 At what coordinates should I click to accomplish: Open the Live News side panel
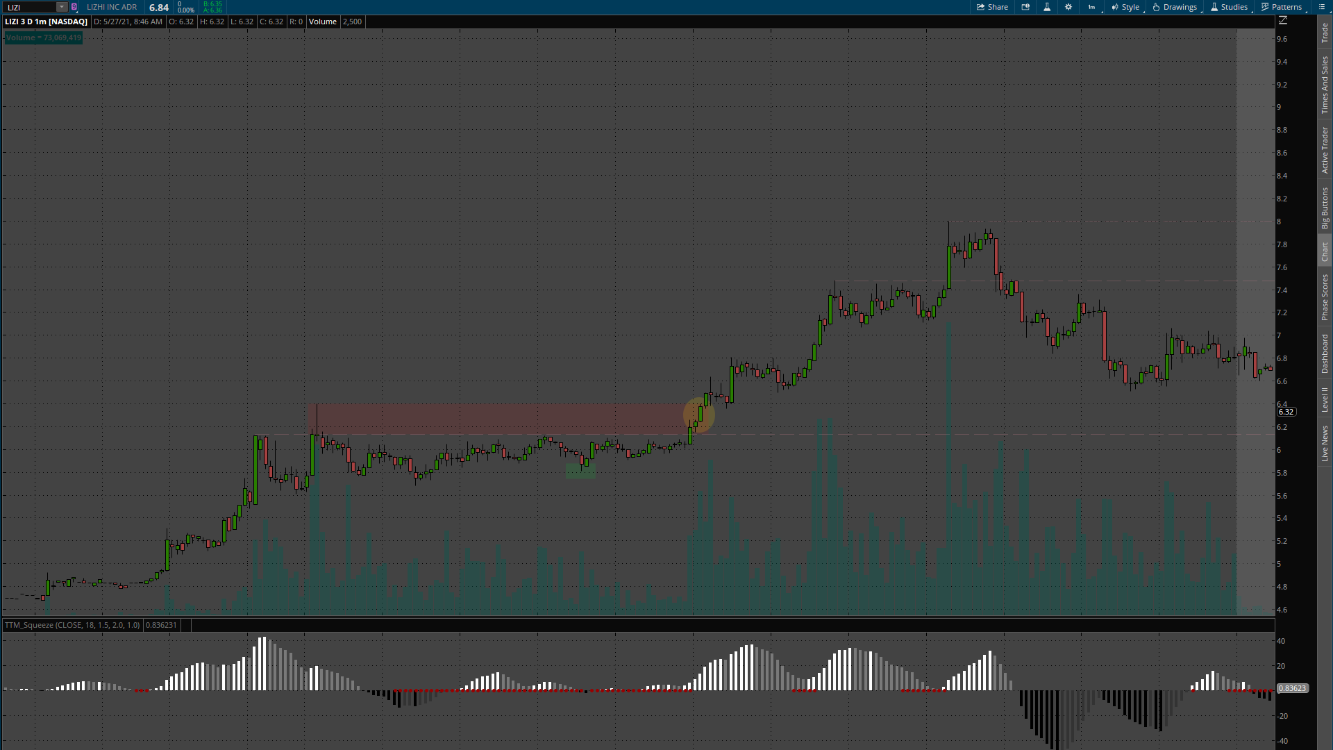[x=1325, y=444]
